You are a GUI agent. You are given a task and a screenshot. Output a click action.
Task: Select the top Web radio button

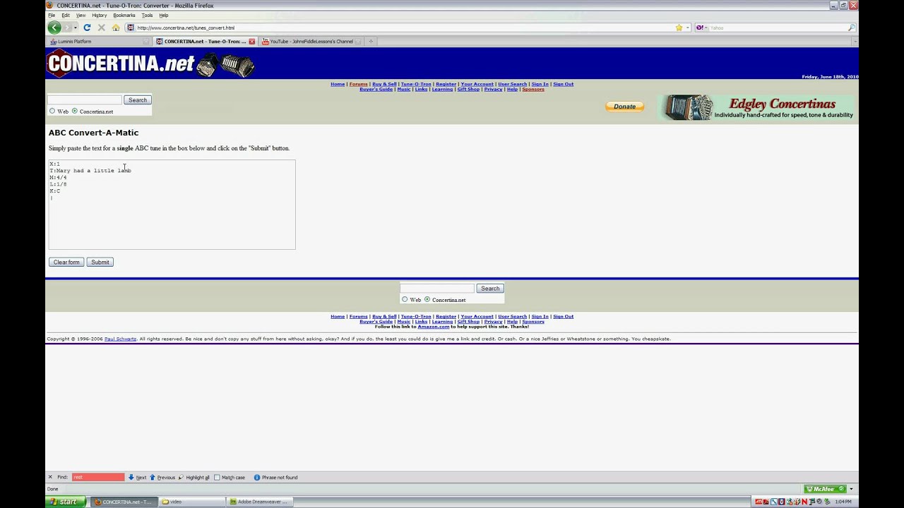[x=52, y=111]
